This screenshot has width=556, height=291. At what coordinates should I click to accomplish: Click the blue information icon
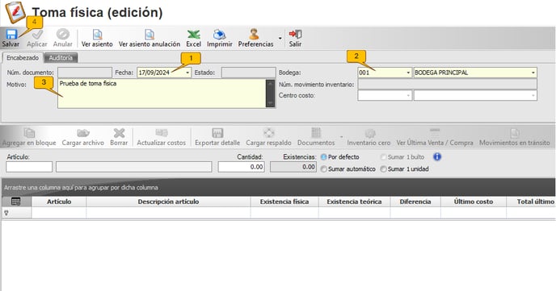[x=437, y=156]
